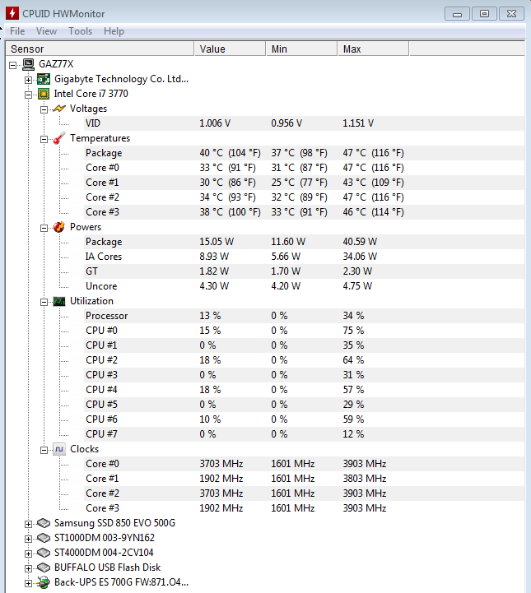The image size is (531, 593).
Task: Click the 5.66 W IA Cores min value
Action: pyautogui.click(x=286, y=257)
